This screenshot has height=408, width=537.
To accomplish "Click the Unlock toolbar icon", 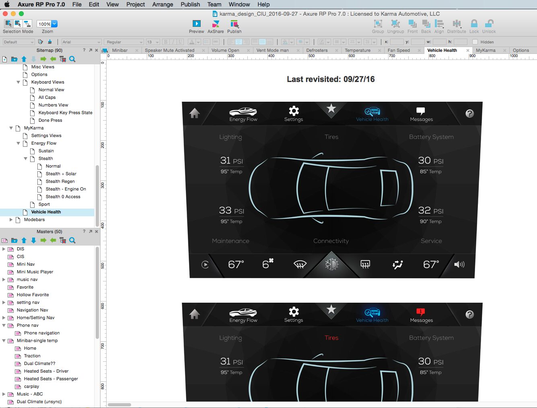I will click(x=489, y=24).
